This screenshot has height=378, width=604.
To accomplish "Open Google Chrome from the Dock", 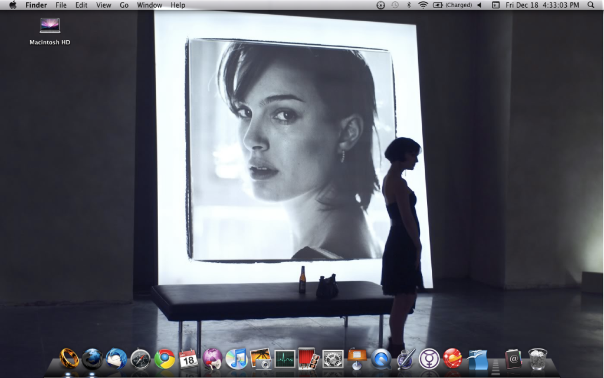I will coord(165,359).
